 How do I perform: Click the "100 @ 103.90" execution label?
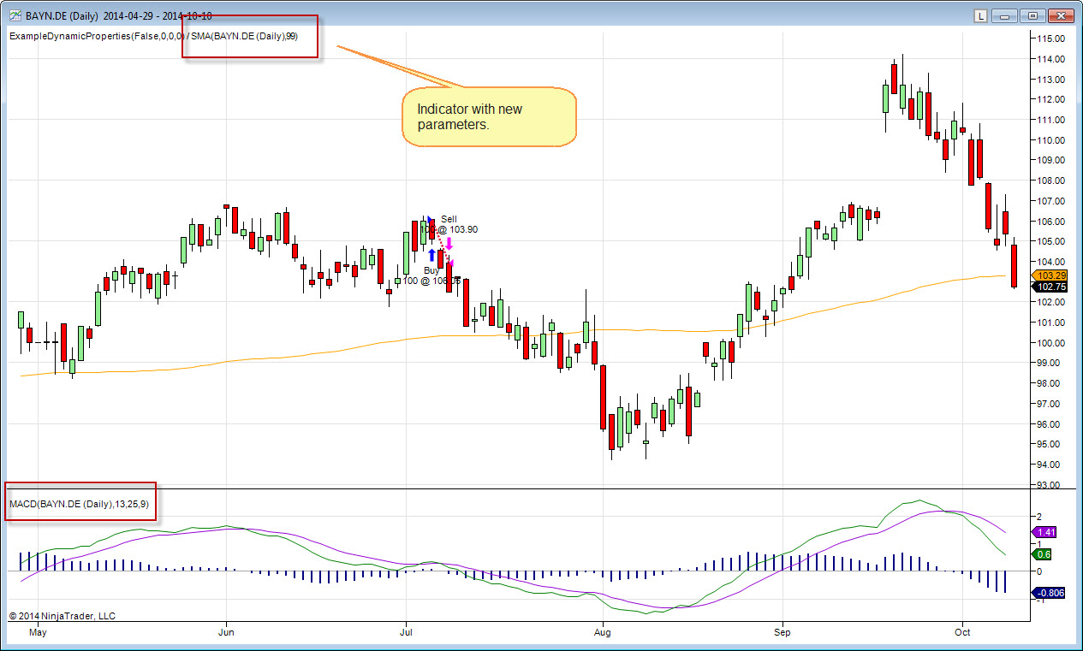449,229
